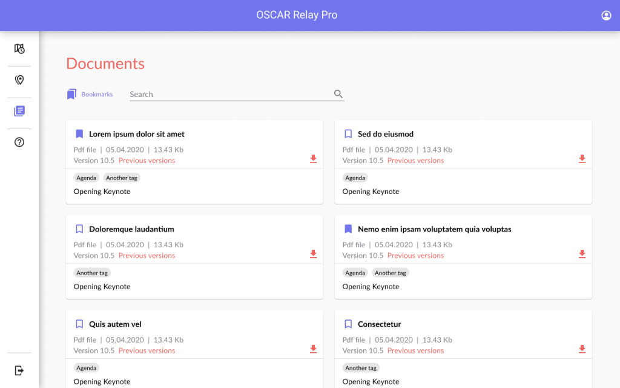Viewport: 620px width, 388px height.
Task: Click Opening Keynote text on Sed do eiusmod card
Action: point(371,191)
